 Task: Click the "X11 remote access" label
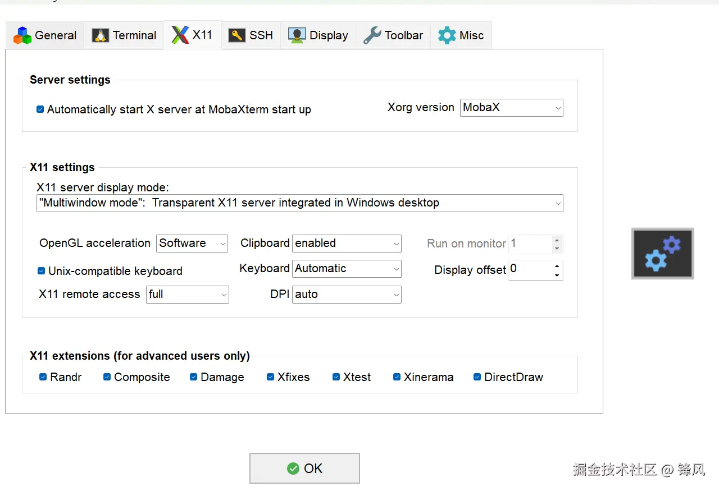click(x=89, y=294)
